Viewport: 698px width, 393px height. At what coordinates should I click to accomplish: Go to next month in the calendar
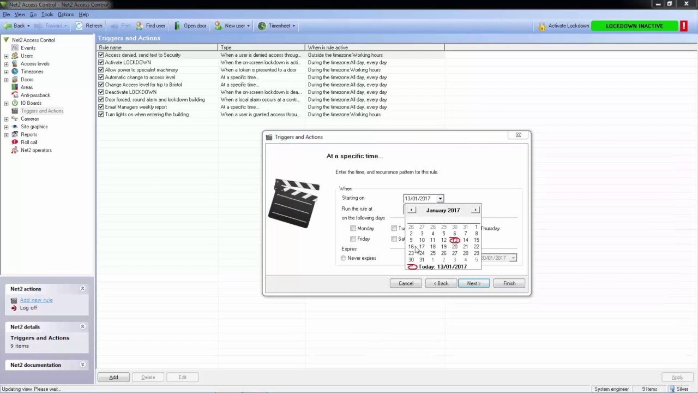[476, 210]
